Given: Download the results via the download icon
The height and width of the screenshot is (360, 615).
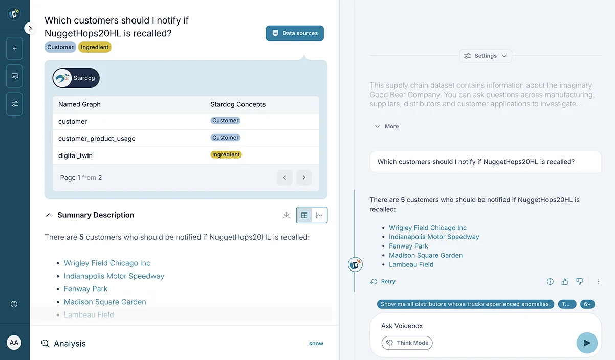Looking at the screenshot, I should point(287,215).
